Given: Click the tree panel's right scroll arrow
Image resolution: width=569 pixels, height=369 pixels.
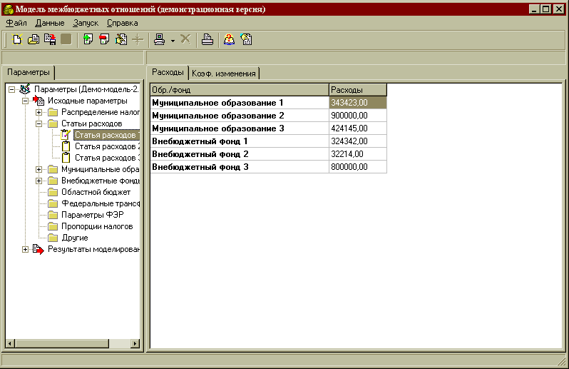Looking at the screenshot, I should coord(135,343).
